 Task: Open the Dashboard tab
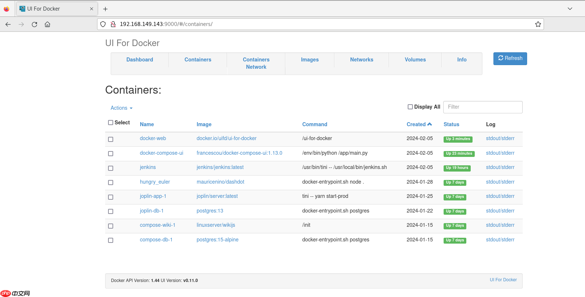140,60
